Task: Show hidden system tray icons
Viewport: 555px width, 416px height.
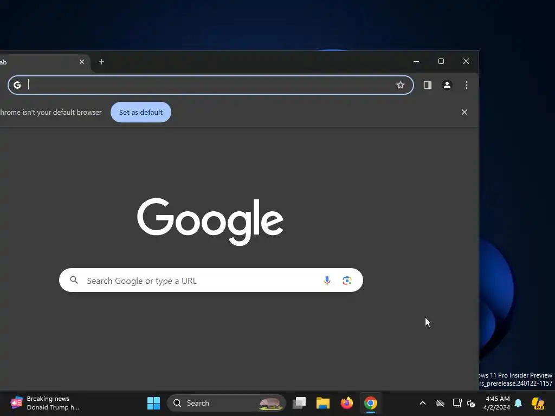Action: click(x=423, y=403)
